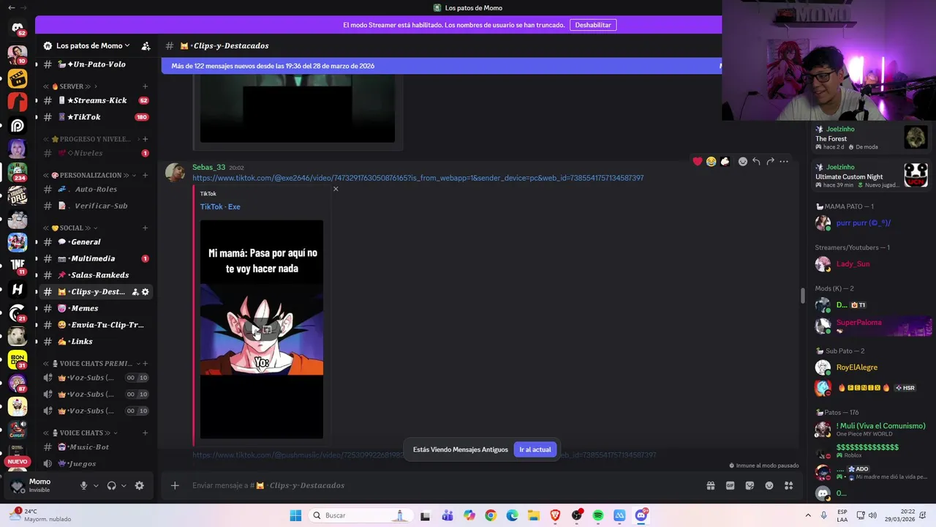Open Discord direct messages home icon
Screen dimensions: 936x527
(18, 28)
